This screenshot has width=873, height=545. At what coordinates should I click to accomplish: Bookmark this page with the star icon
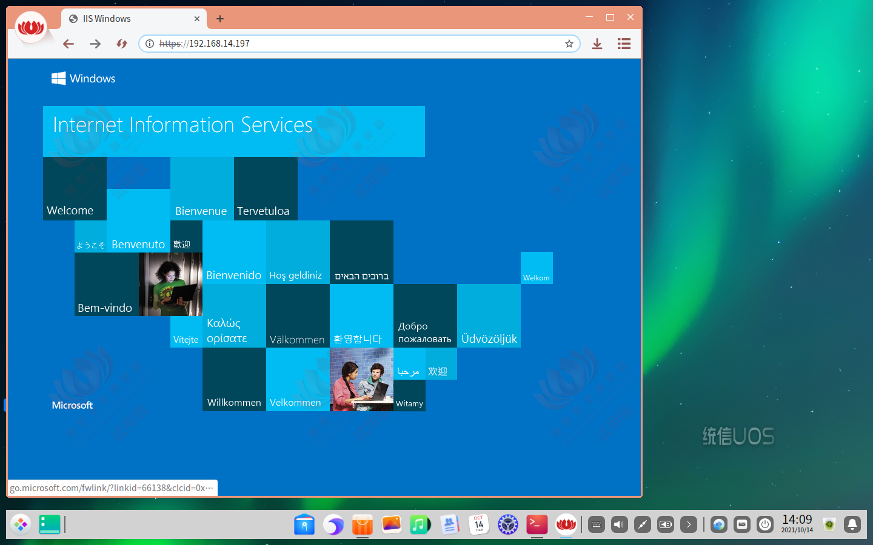(569, 44)
